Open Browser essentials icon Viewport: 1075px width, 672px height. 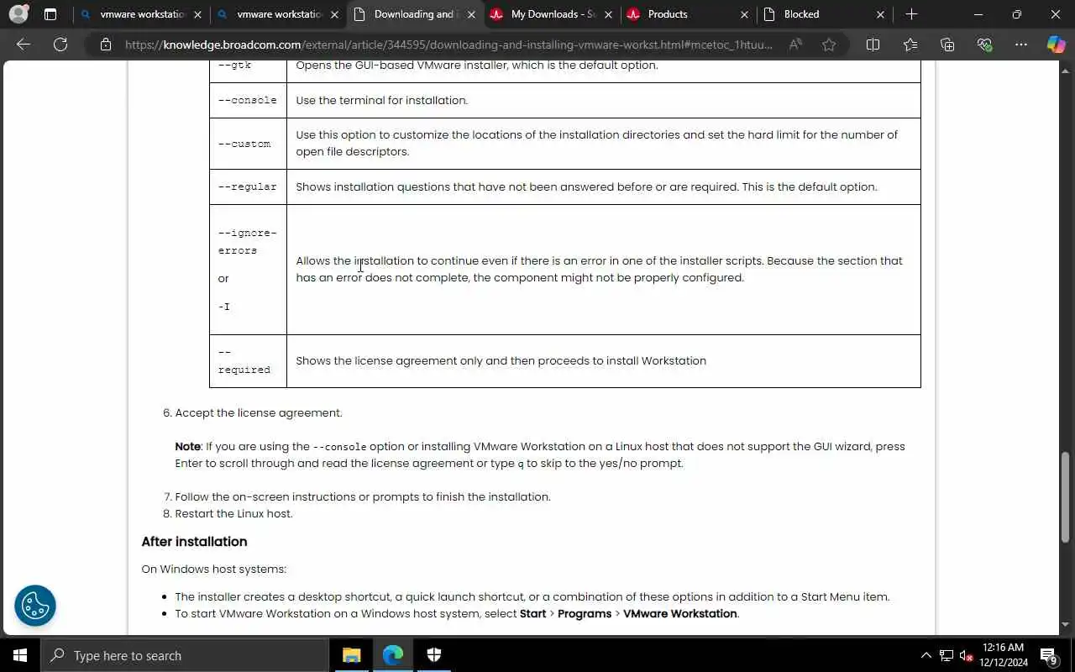984,45
